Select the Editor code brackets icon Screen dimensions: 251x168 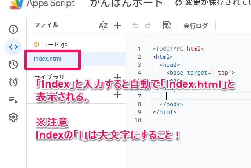(x=13, y=47)
